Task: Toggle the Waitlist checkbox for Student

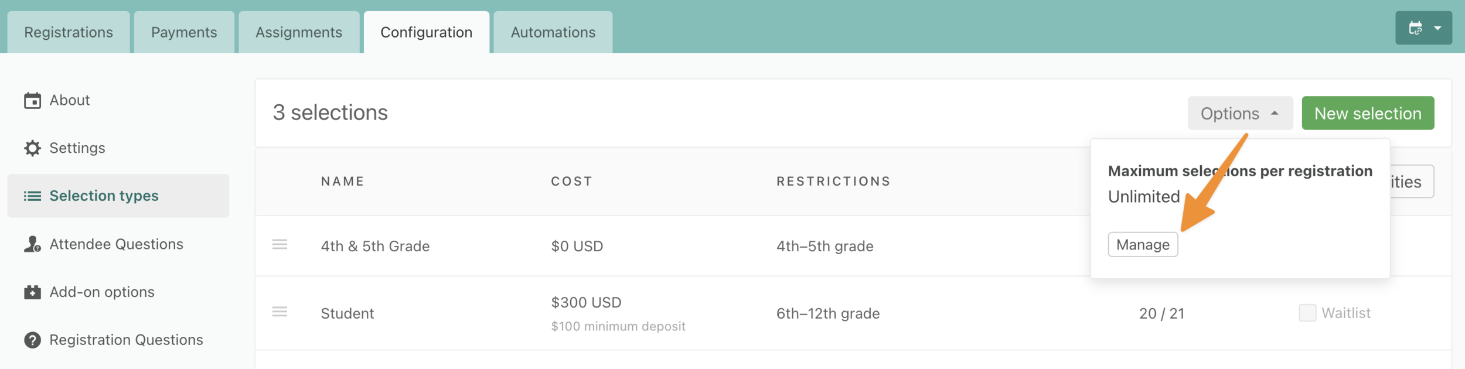Action: point(1307,313)
